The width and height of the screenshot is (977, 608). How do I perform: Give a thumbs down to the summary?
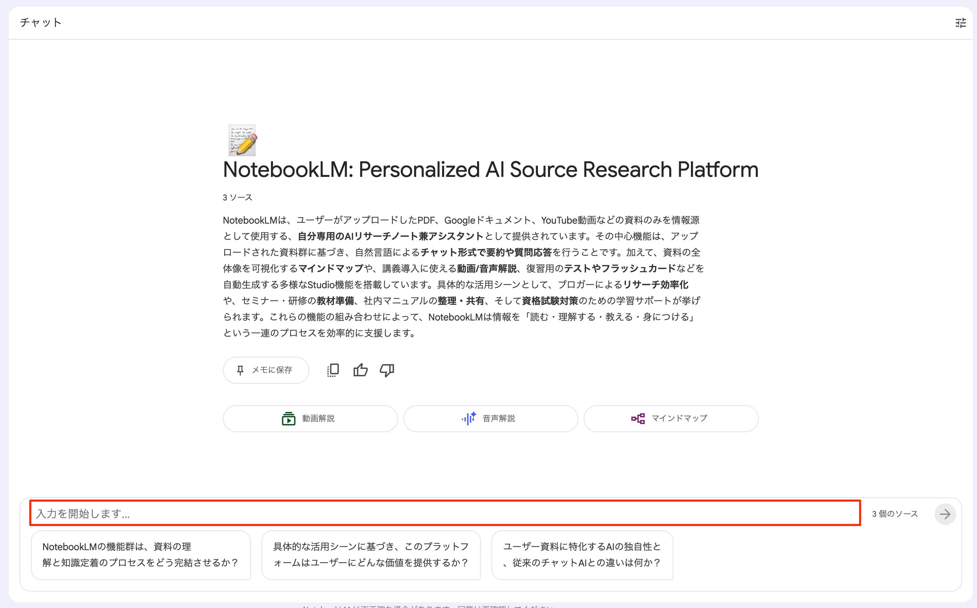click(x=387, y=370)
